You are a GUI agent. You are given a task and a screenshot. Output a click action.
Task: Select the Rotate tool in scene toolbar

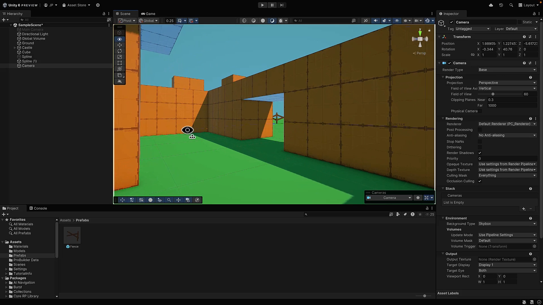tap(120, 51)
